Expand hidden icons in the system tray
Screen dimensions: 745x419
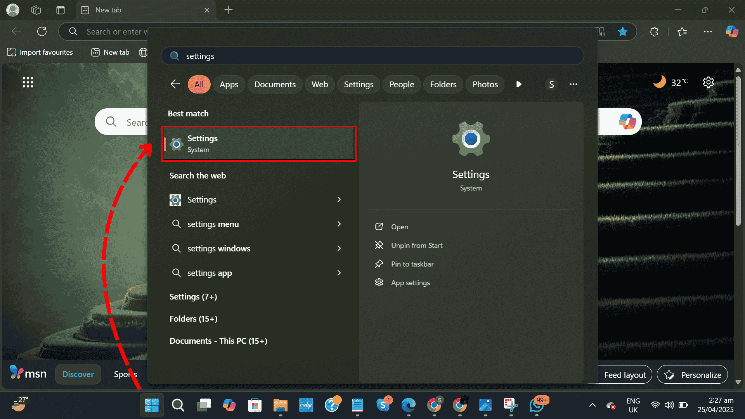pos(591,405)
